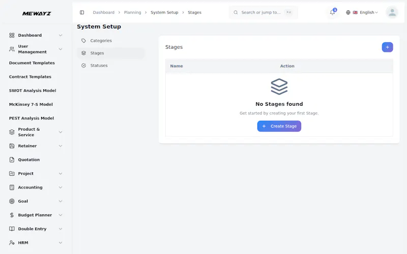Screen dimensions: 407x254
Task: Click the Stages card title
Action: [174, 47]
